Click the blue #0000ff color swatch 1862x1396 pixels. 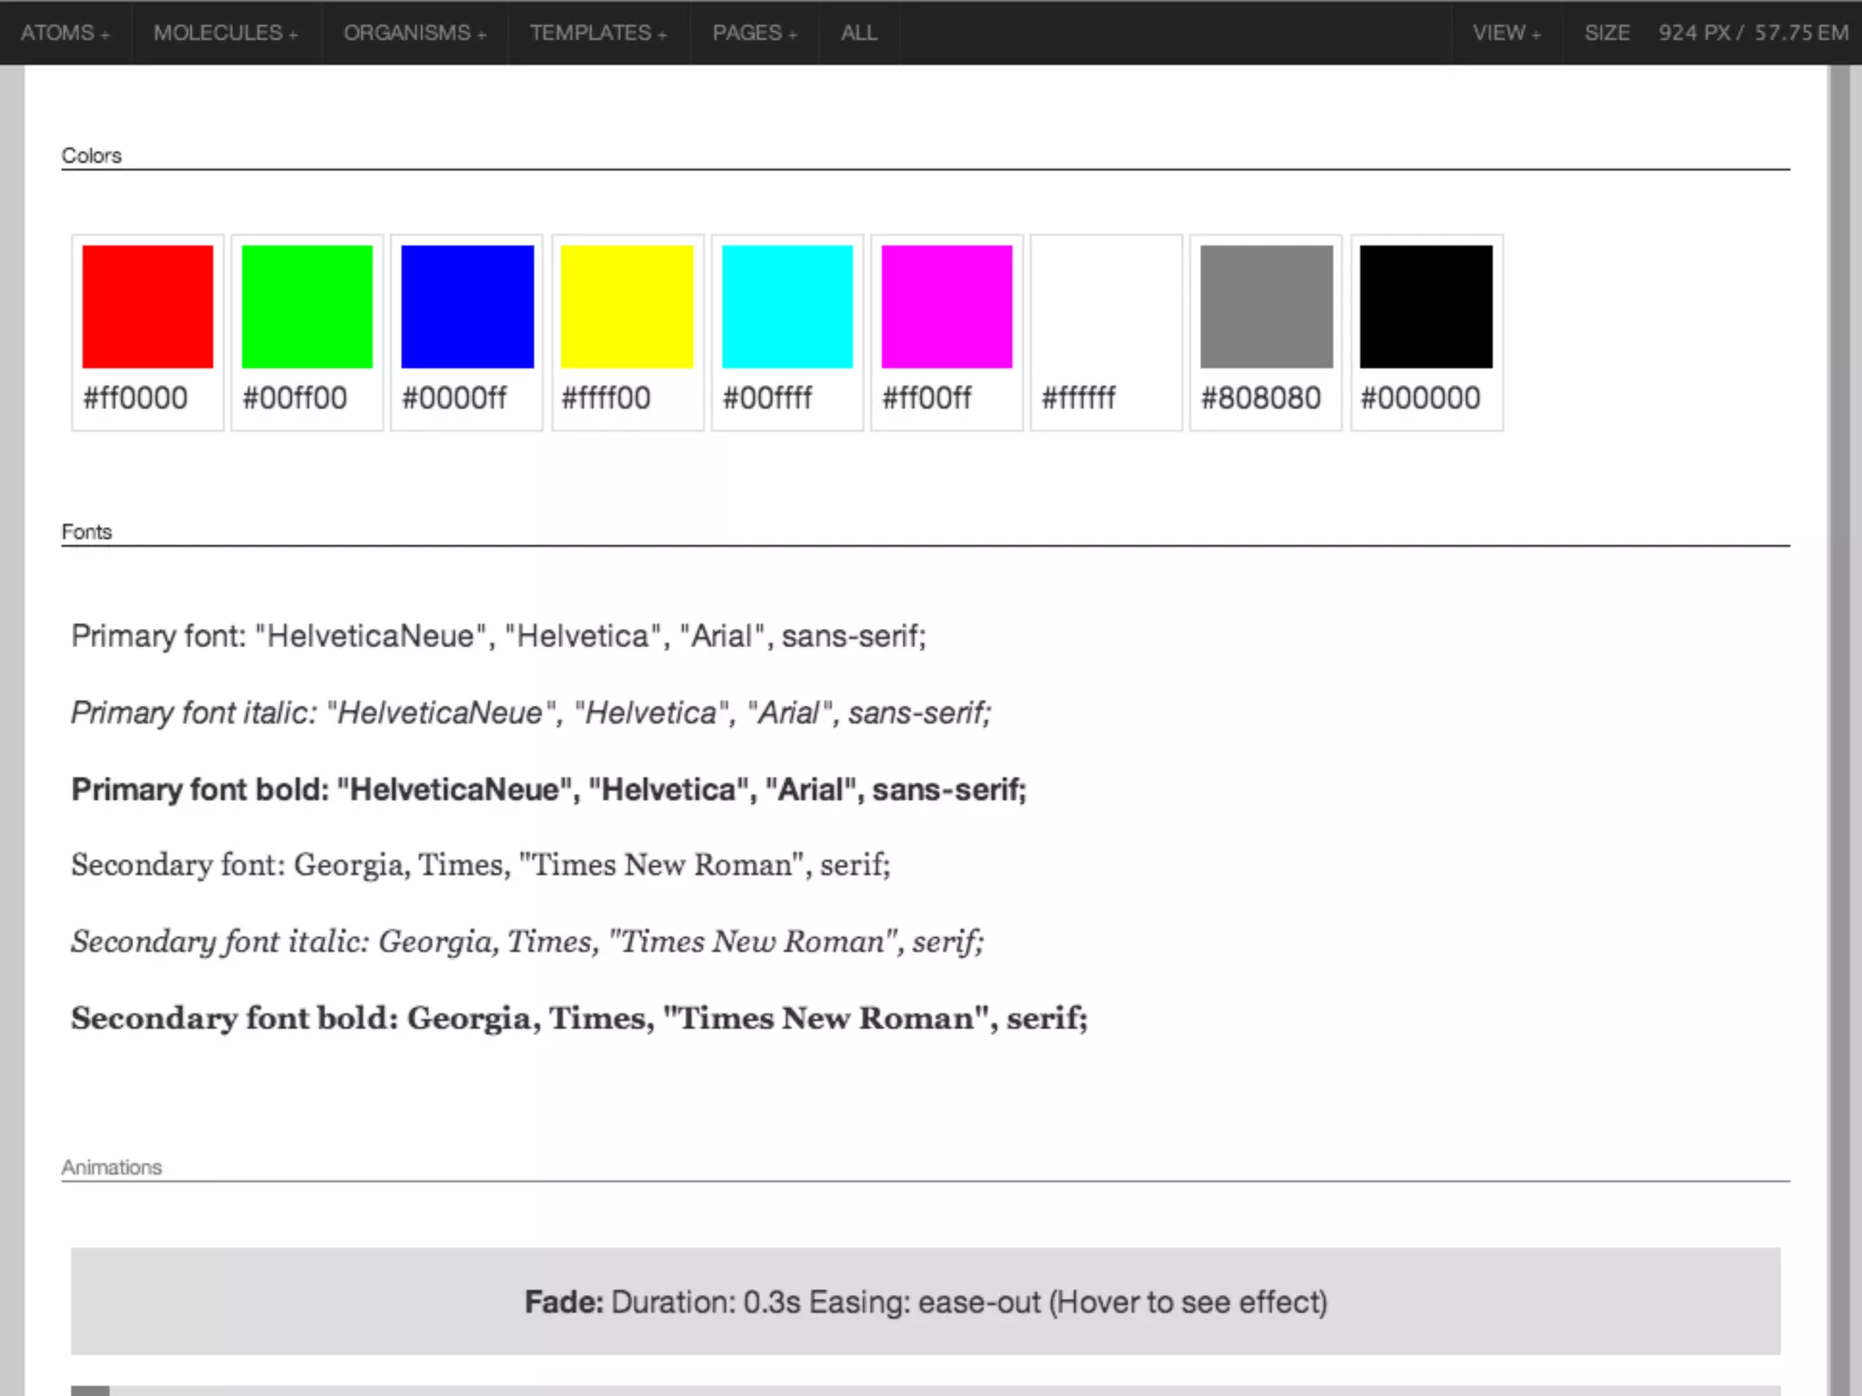[x=467, y=306]
